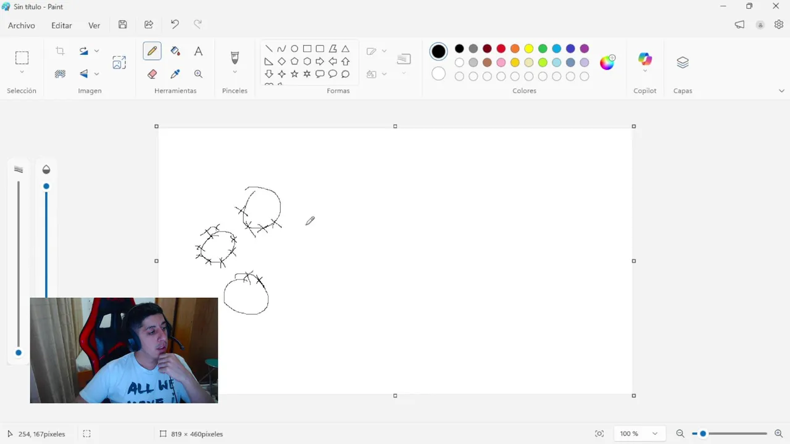Click the account profile icon
The height and width of the screenshot is (444, 790).
(x=760, y=25)
